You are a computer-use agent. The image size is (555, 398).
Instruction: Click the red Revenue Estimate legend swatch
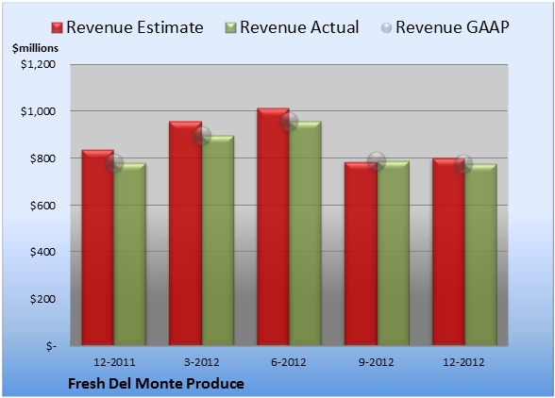pos(57,28)
